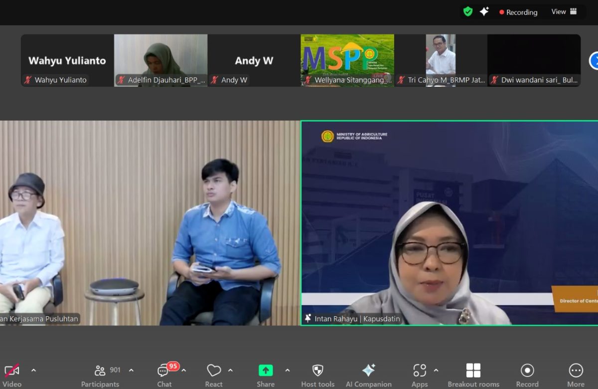Screen dimensions: 598x389
Task: Expand the React options chevron
Action: 231,370
